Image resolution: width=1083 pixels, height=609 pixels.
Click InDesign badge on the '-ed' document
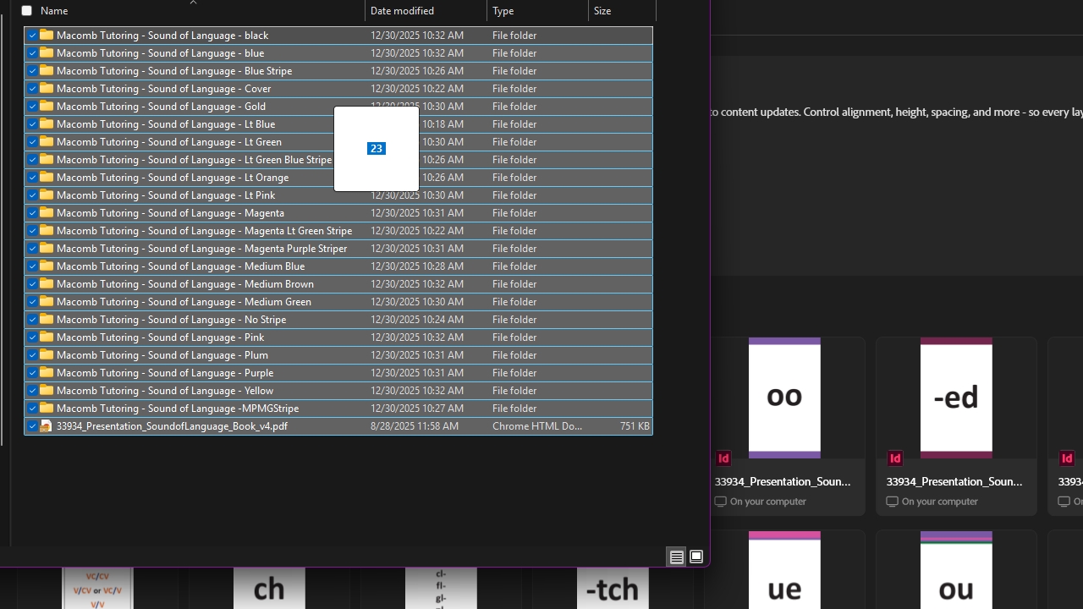pyautogui.click(x=895, y=458)
